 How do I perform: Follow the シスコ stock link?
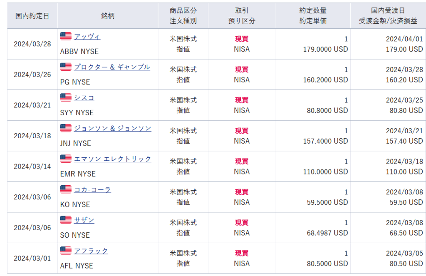pyautogui.click(x=84, y=98)
